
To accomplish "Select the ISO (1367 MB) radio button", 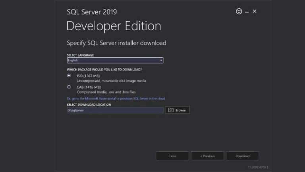I will click(69, 76).
